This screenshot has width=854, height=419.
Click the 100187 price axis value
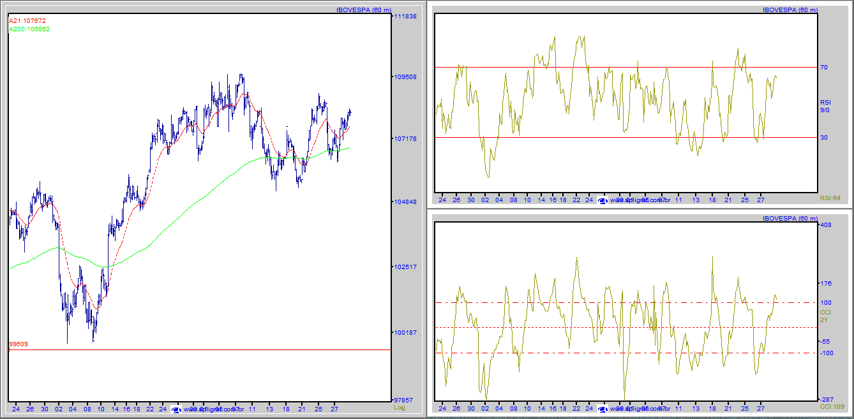[406, 332]
